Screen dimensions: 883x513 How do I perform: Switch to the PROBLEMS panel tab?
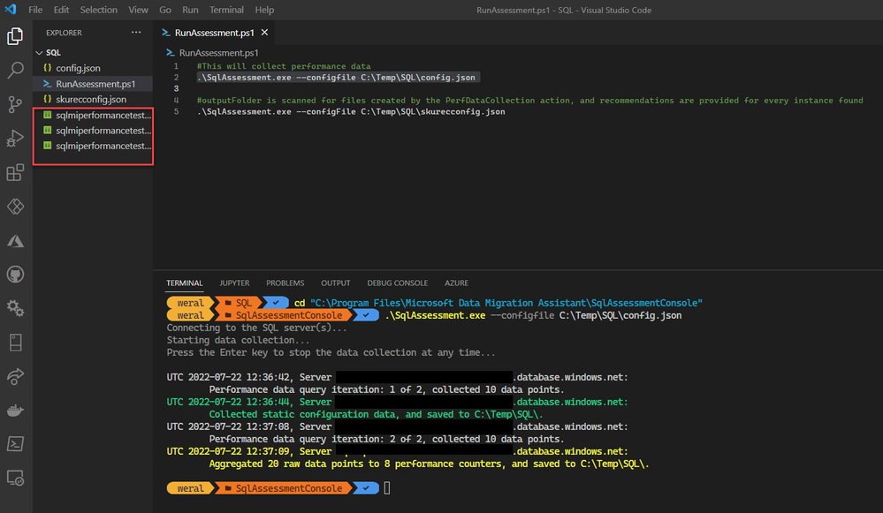pos(285,283)
